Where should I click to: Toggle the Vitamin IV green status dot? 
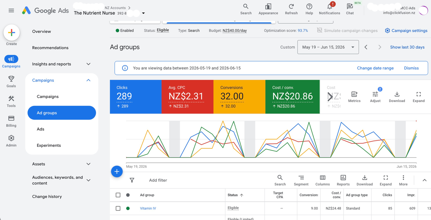point(128,208)
